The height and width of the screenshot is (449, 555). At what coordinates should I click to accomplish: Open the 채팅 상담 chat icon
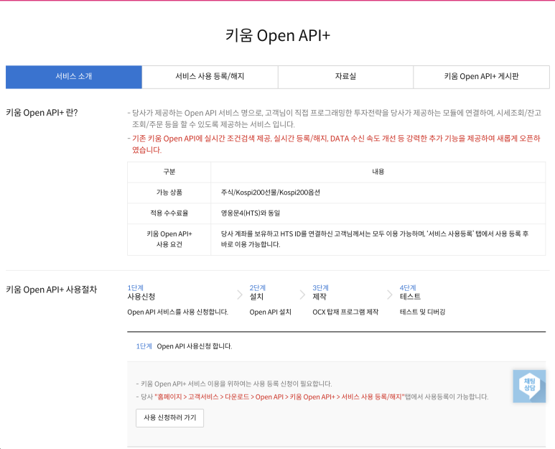[529, 386]
